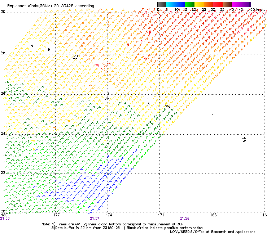Select the '24' latitude axis label
The image size is (267, 234).
(x=3, y=134)
